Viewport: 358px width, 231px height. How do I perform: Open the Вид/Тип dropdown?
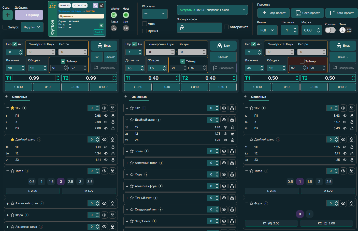32,27
